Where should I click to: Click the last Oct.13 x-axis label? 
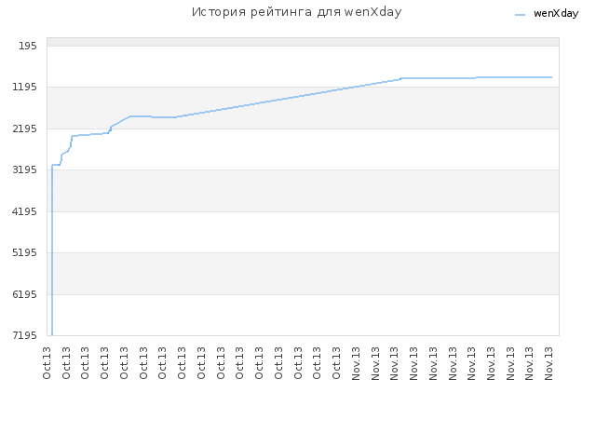point(336,363)
